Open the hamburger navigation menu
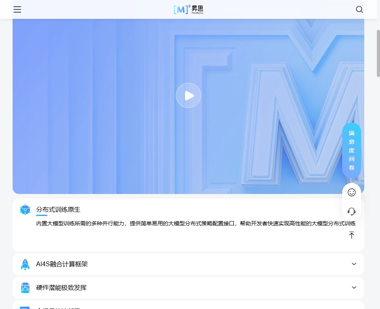Viewport: 380px width, 309px height. click(x=17, y=9)
